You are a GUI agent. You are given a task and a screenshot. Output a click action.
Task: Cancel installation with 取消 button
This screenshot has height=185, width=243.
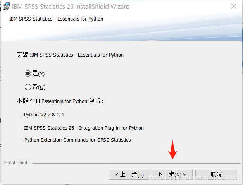pyautogui.click(x=216, y=175)
